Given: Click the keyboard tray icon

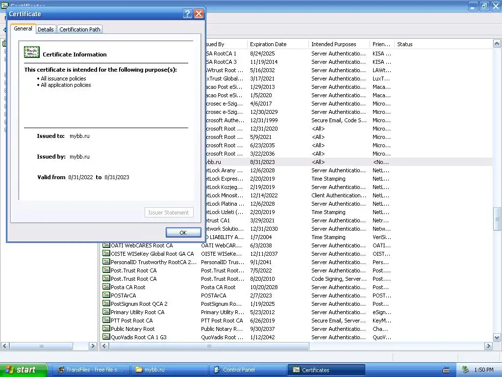Looking at the screenshot, I should (446, 370).
